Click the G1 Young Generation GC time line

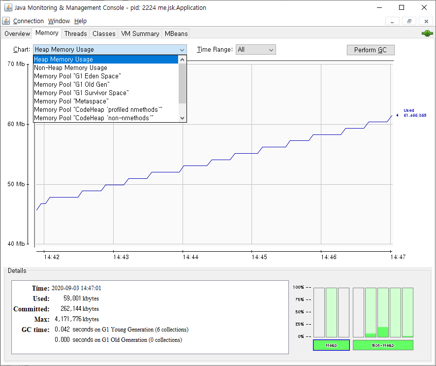[x=122, y=330]
